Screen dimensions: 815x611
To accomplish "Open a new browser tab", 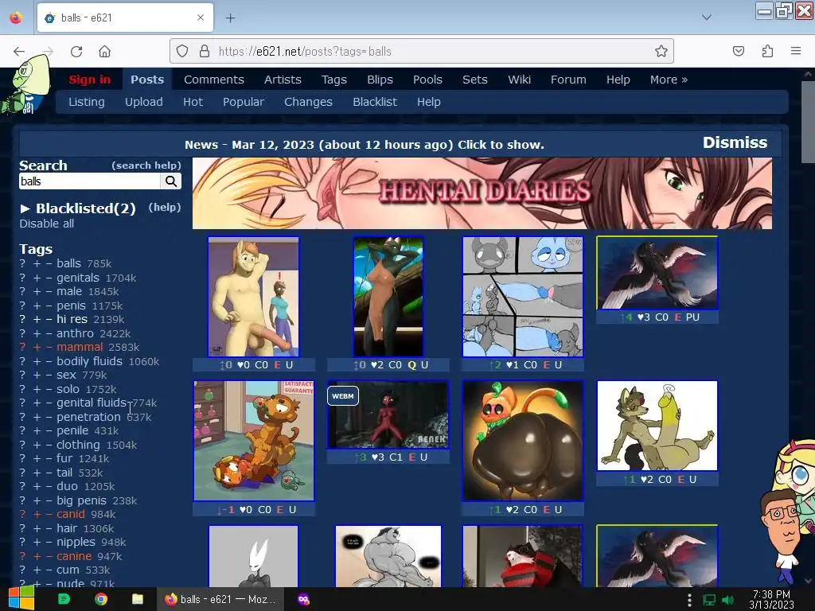I will [230, 18].
